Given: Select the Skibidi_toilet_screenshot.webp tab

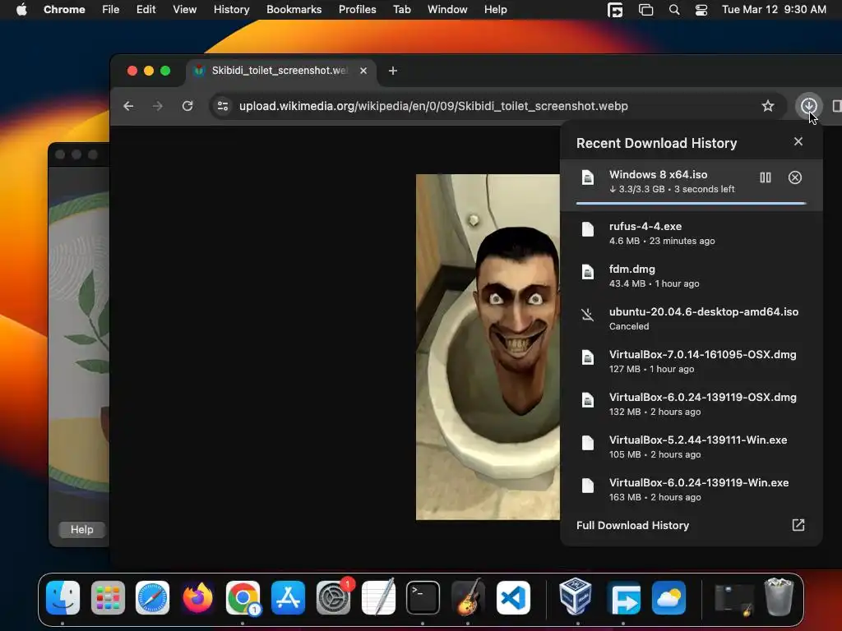Looking at the screenshot, I should [281, 71].
